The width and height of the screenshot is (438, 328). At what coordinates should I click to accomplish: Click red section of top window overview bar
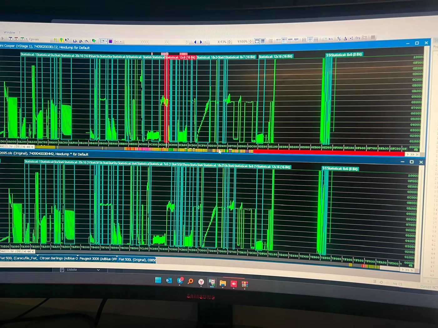[x=328, y=153]
